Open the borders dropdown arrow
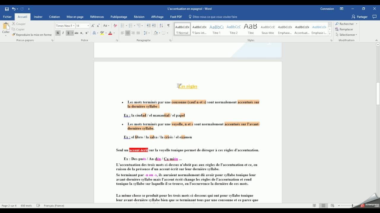The image size is (380, 213). [x=167, y=33]
